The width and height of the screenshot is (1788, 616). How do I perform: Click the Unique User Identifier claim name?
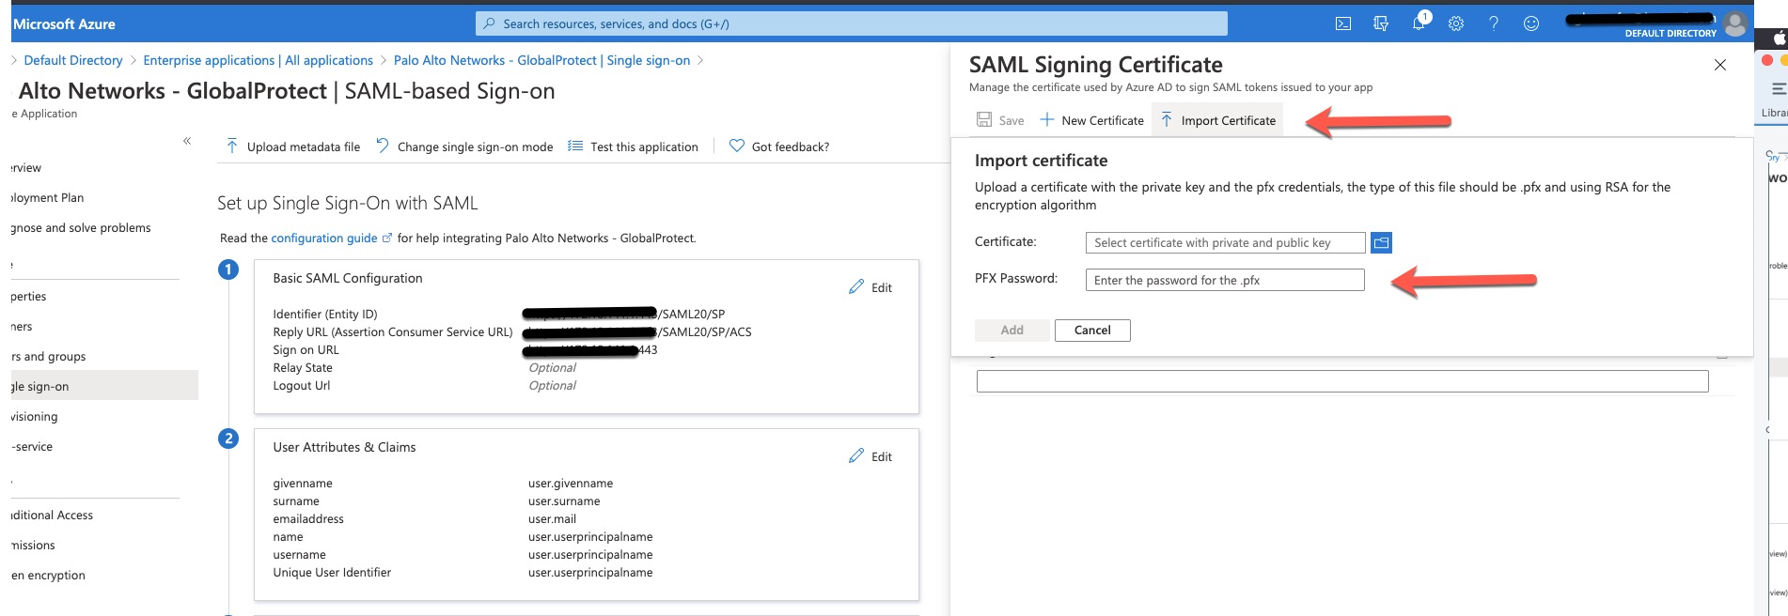(x=332, y=573)
